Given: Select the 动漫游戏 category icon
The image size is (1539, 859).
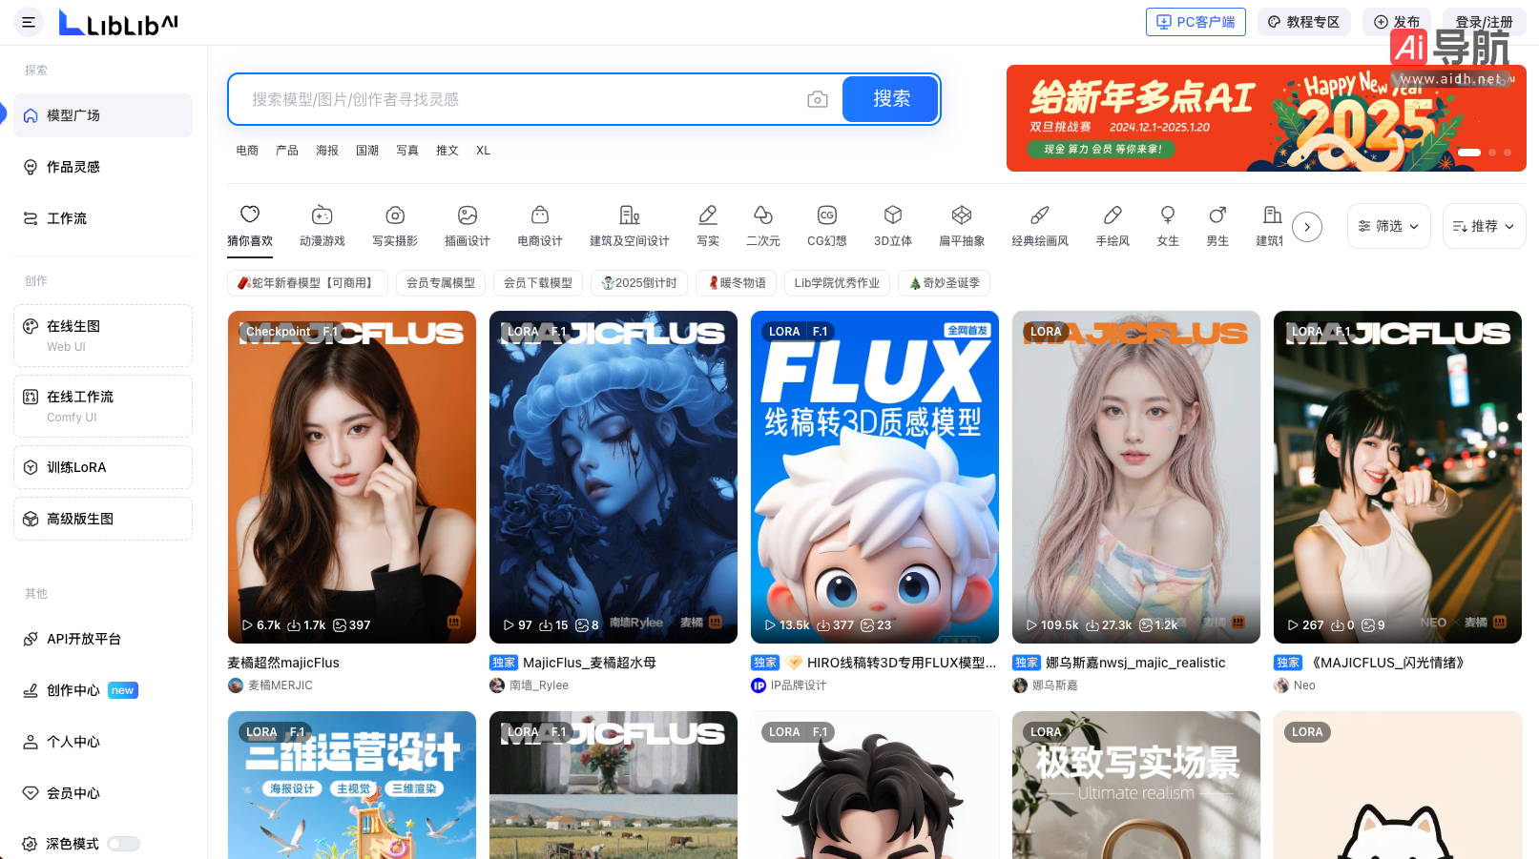Looking at the screenshot, I should 322,215.
